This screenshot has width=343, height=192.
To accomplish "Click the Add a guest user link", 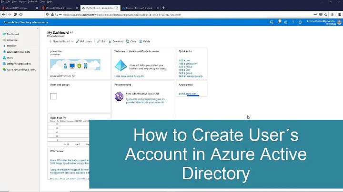I will click(188, 64).
